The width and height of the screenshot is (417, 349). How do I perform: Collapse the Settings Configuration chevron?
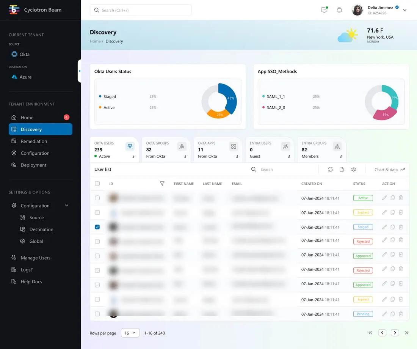(x=66, y=206)
